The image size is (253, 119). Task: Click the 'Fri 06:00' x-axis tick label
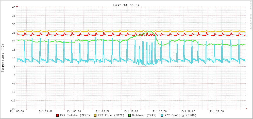(74, 111)
